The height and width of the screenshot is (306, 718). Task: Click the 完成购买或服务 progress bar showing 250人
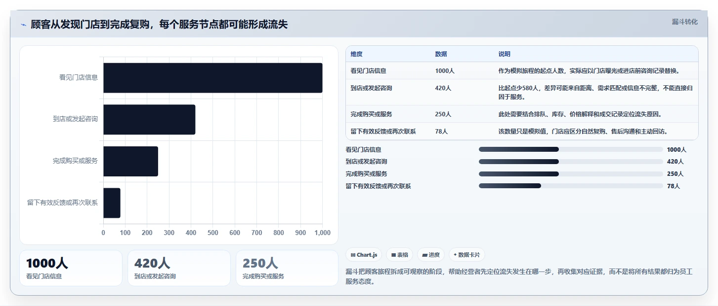coord(571,174)
